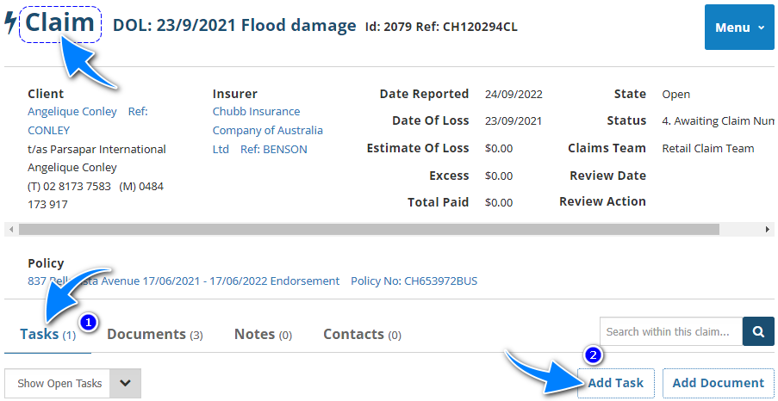Open the policy endorsement link
Screen dimensions: 778x401
coord(184,281)
